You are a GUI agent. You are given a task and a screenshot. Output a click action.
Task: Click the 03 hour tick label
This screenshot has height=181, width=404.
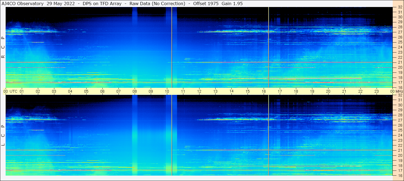54,91
